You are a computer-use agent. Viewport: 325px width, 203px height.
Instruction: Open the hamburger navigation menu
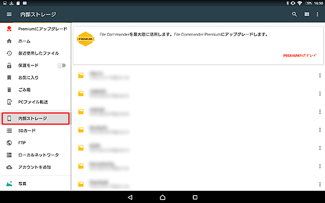click(9, 15)
